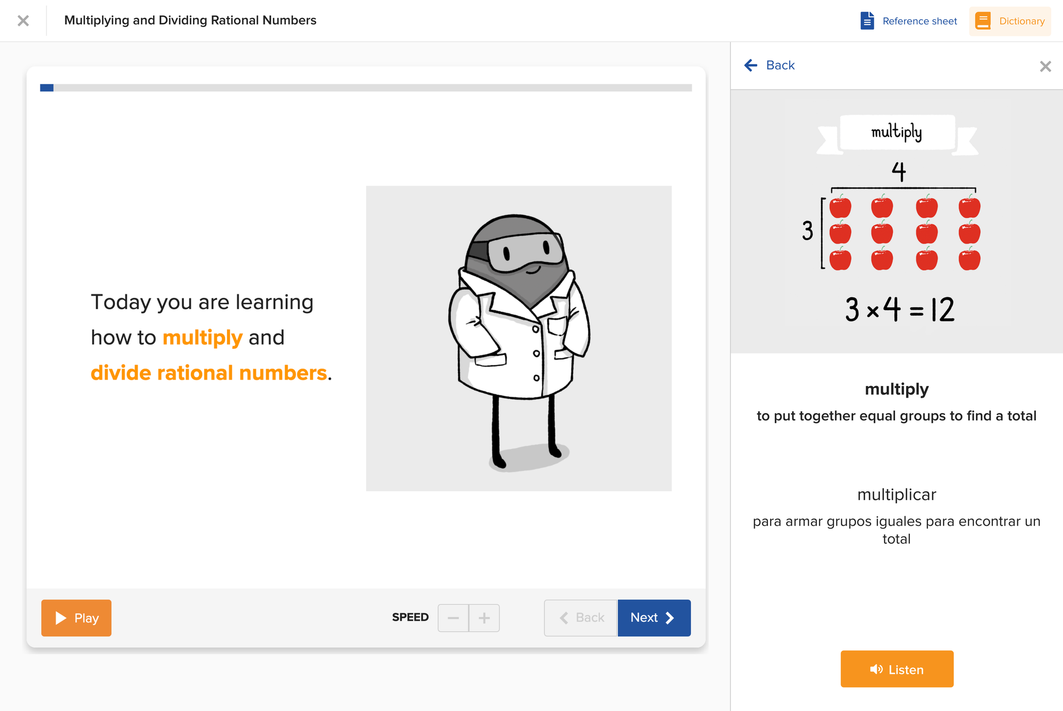Click the Dictionary tab label
Image resolution: width=1063 pixels, height=711 pixels.
(1022, 21)
